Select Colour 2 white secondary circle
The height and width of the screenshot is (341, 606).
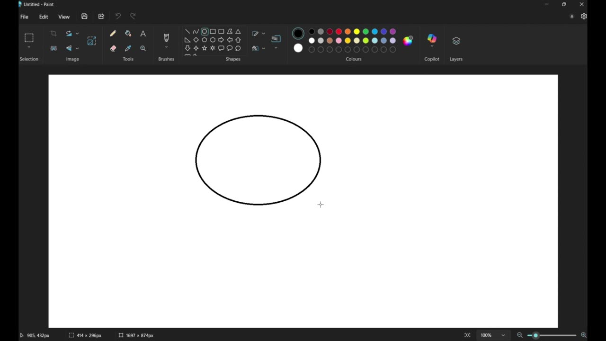click(x=298, y=48)
